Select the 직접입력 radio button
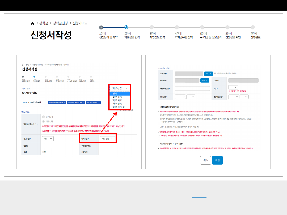 click(43, 121)
